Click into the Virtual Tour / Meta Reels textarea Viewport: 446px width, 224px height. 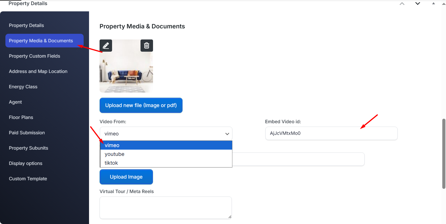pyautogui.click(x=166, y=208)
